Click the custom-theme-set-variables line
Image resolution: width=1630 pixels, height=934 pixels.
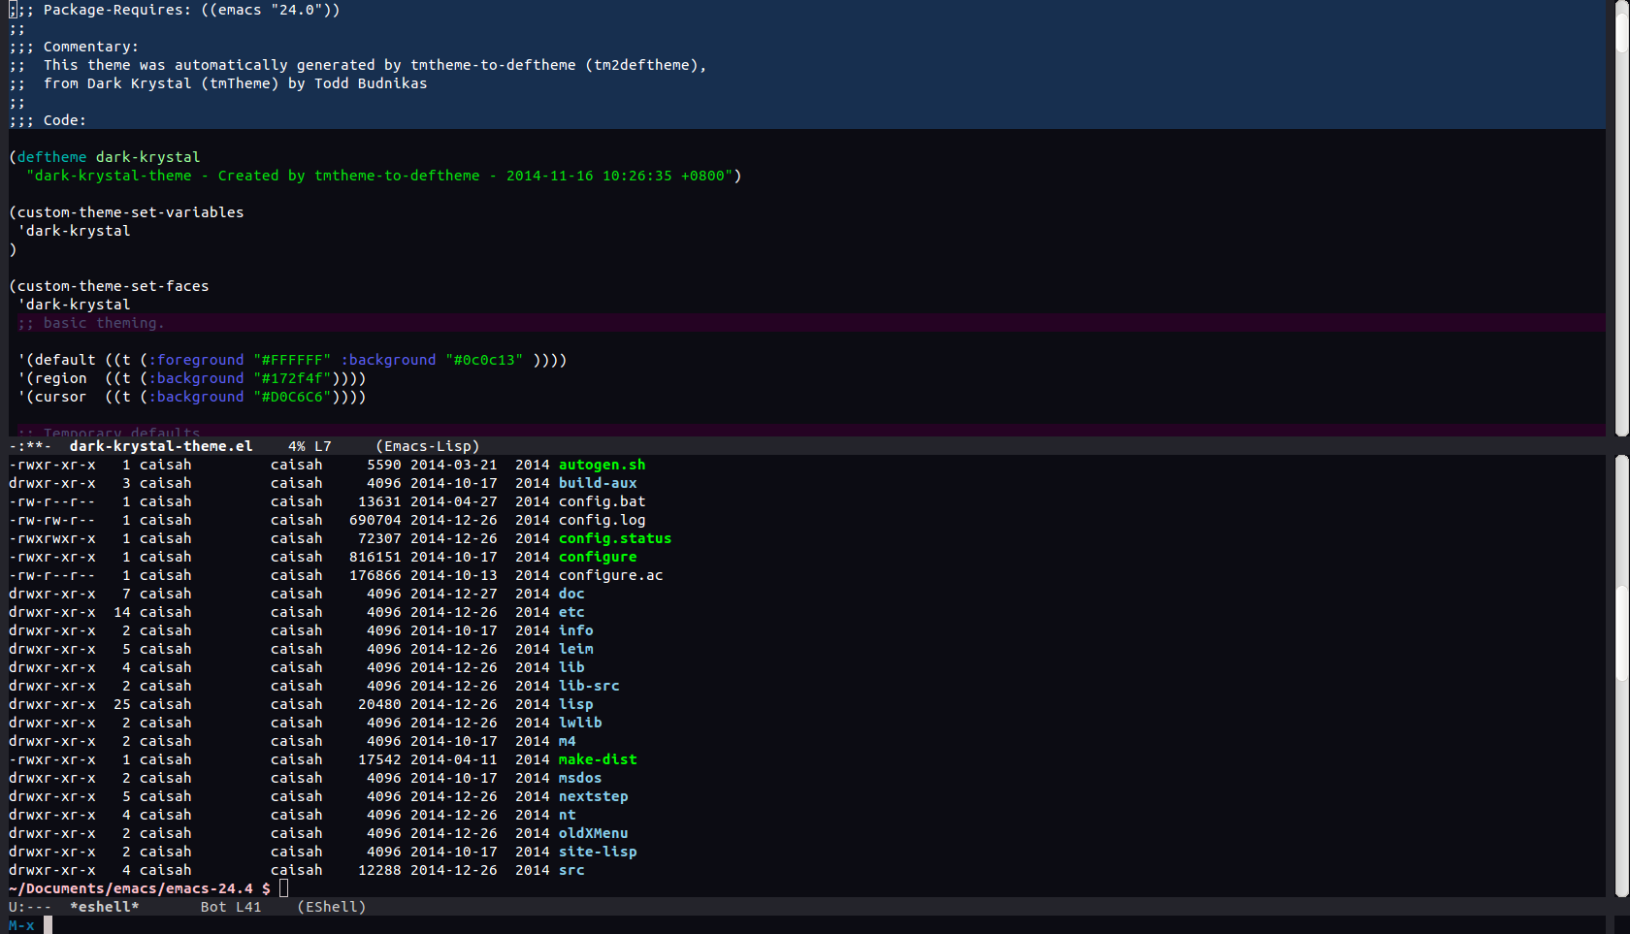point(126,212)
